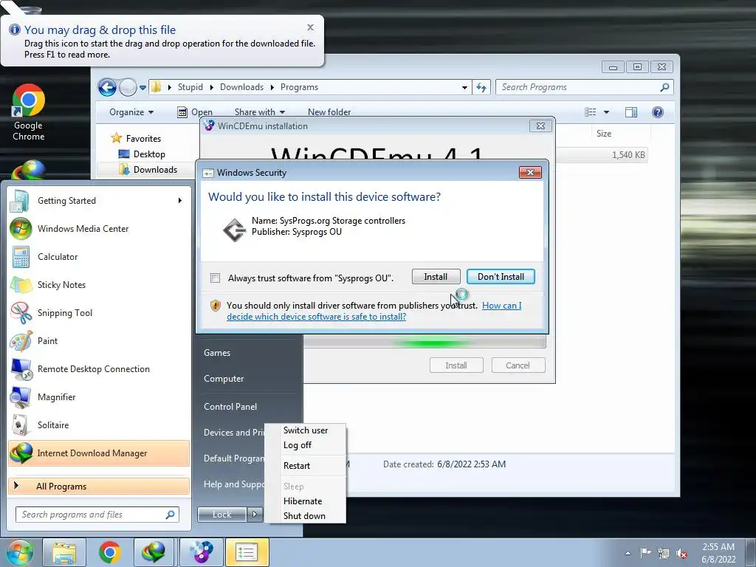Click the Search programs and files field
Viewport: 756px width, 567px height.
97,515
